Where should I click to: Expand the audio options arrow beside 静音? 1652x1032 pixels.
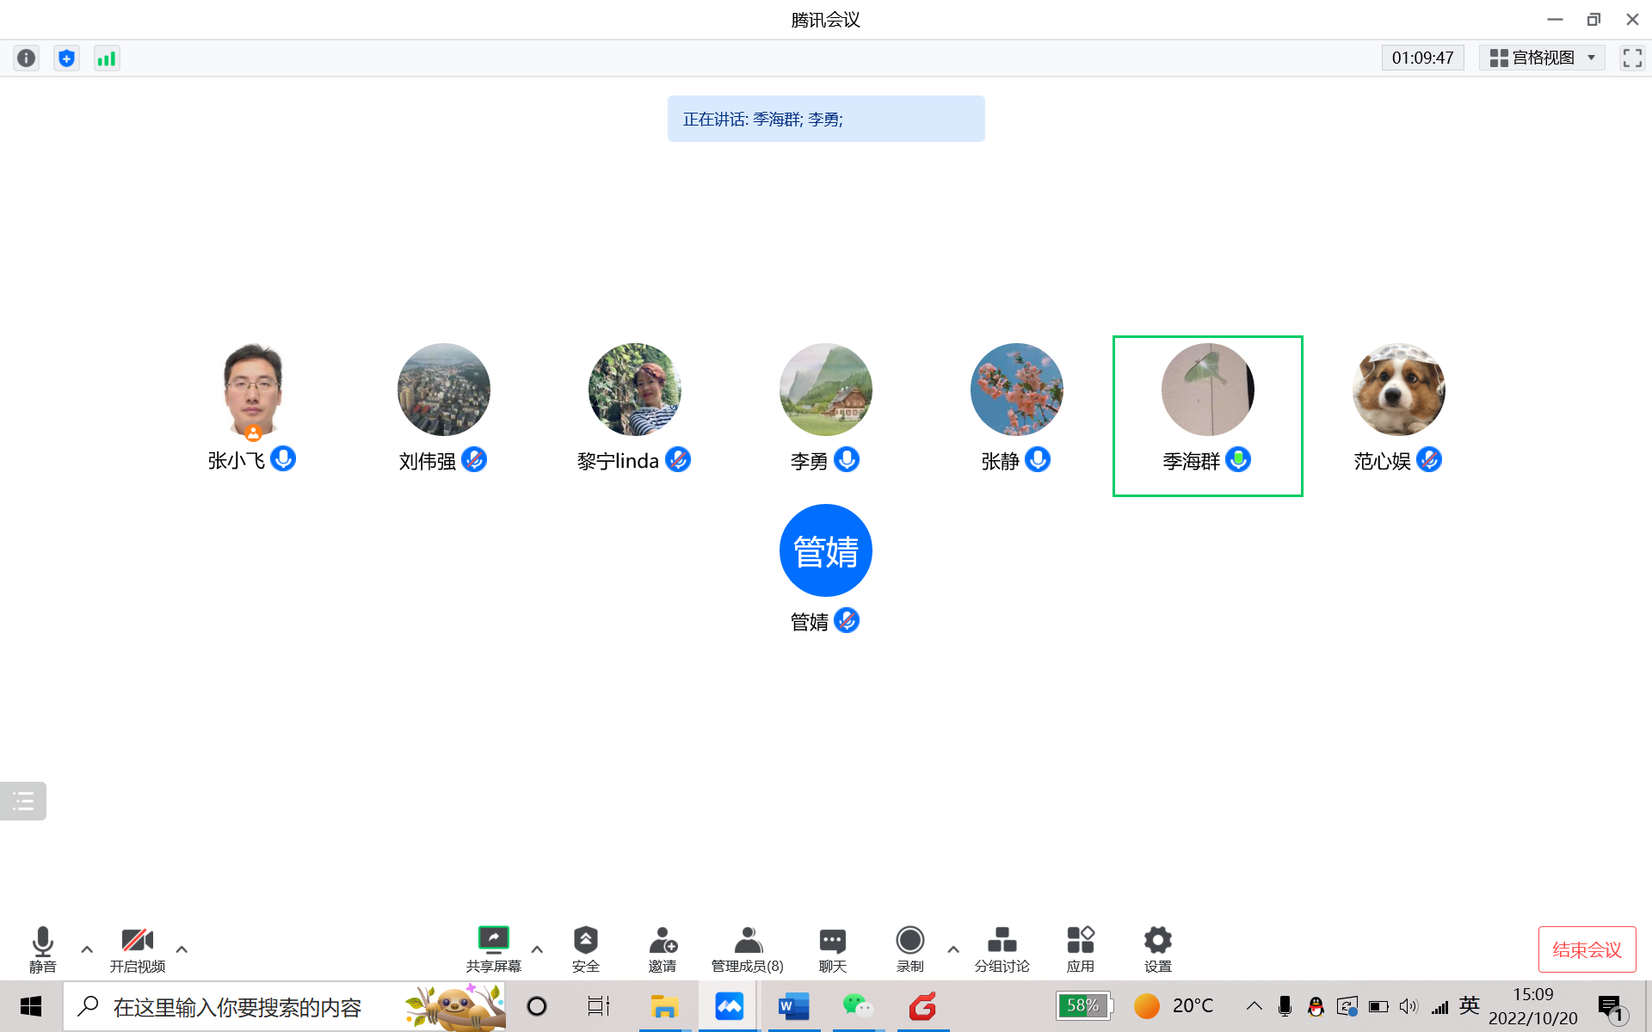coord(87,949)
